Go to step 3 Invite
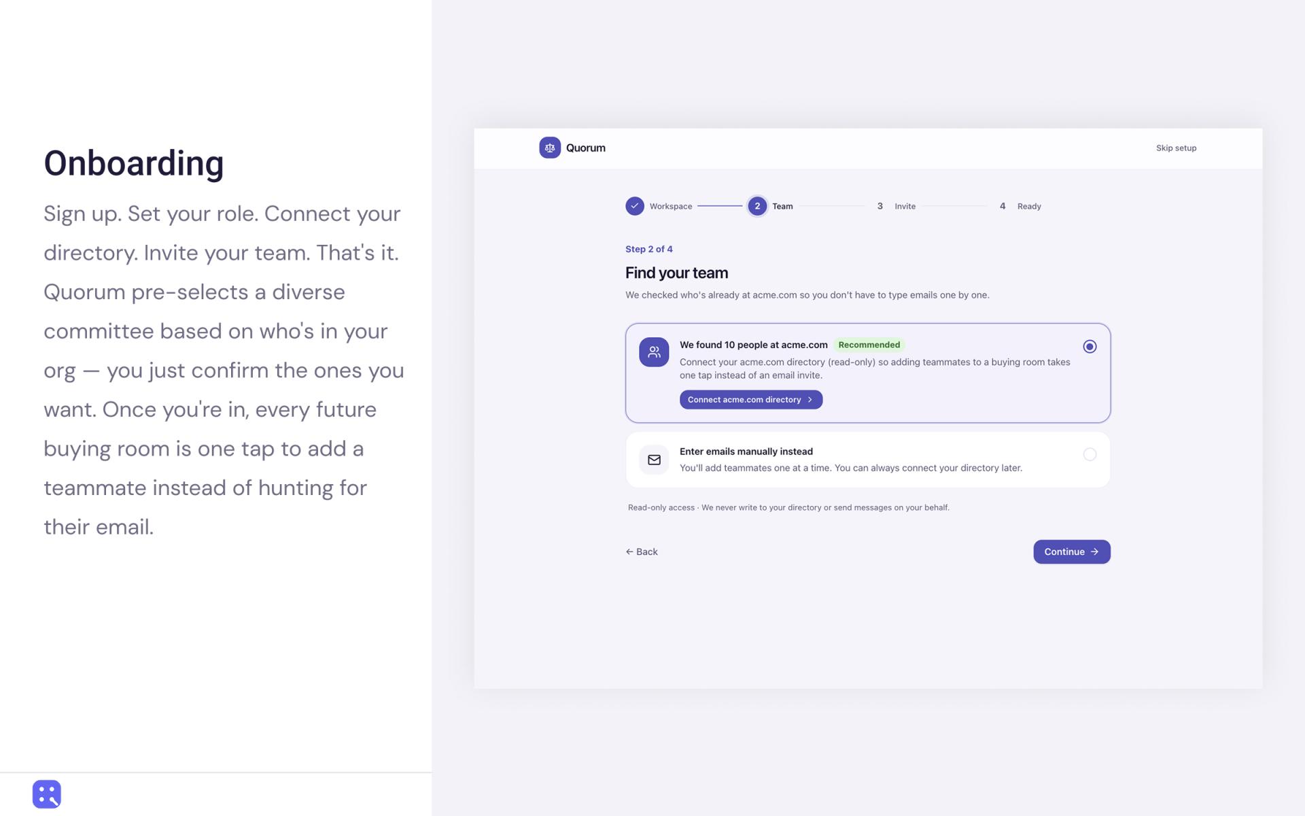 point(896,206)
